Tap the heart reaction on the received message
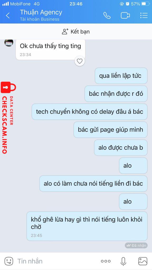This screenshot has width=152, height=270. [x=80, y=61]
